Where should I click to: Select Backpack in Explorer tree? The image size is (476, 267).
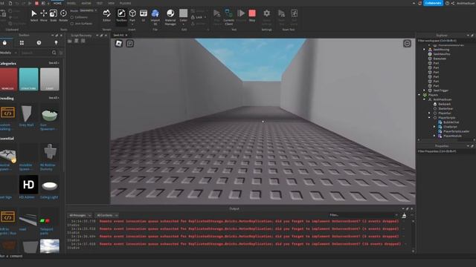tap(444, 104)
